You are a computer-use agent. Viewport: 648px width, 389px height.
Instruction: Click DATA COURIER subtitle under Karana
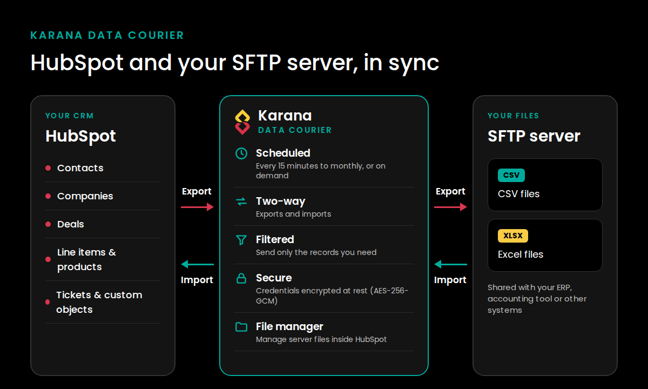click(295, 130)
